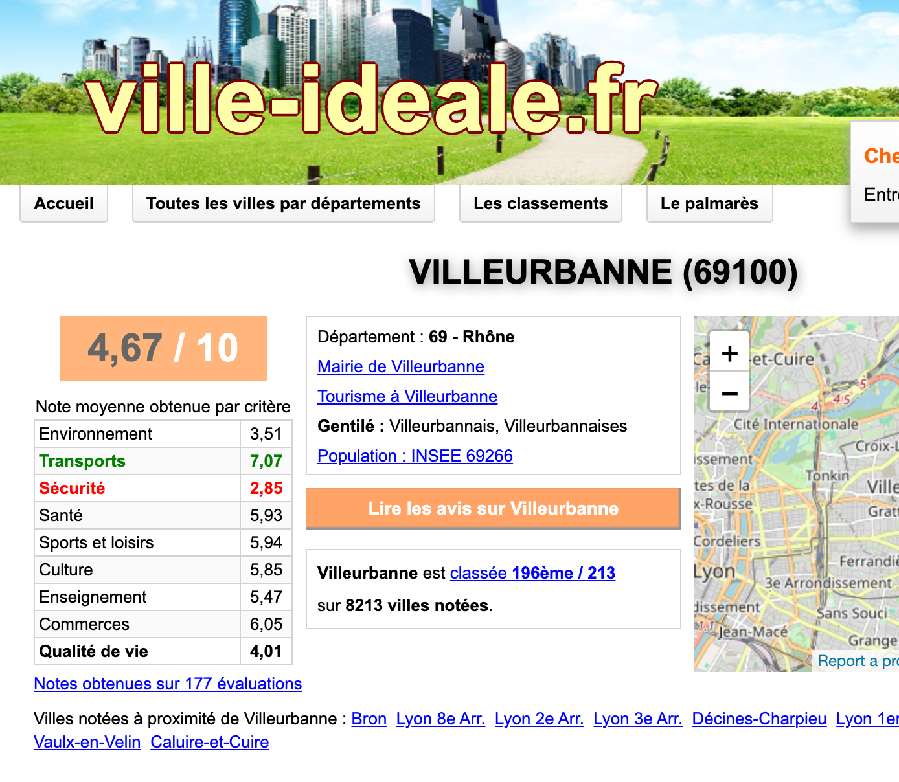Open Population INSEE 69266 link

pyautogui.click(x=415, y=456)
